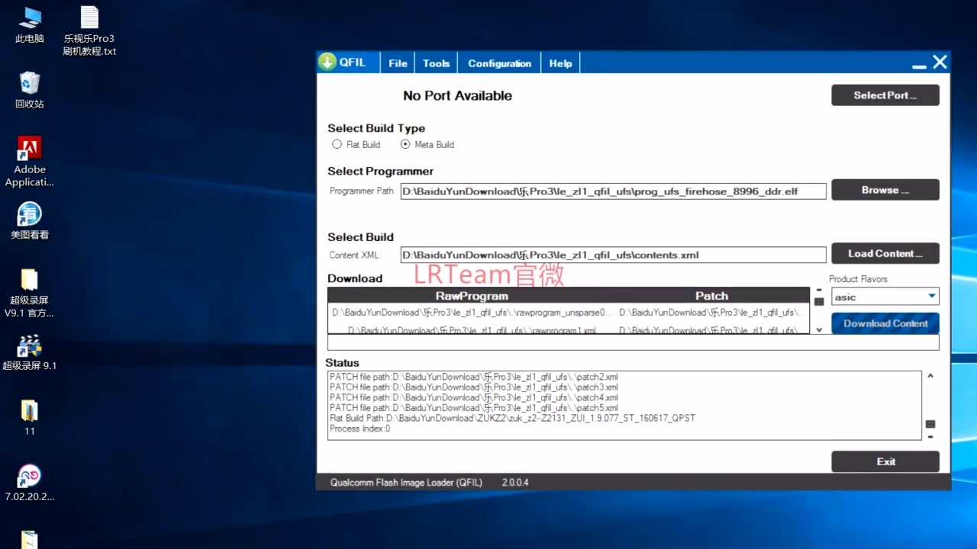This screenshot has width=977, height=549.
Task: Choose the Meta Build radio button
Action: click(x=405, y=144)
